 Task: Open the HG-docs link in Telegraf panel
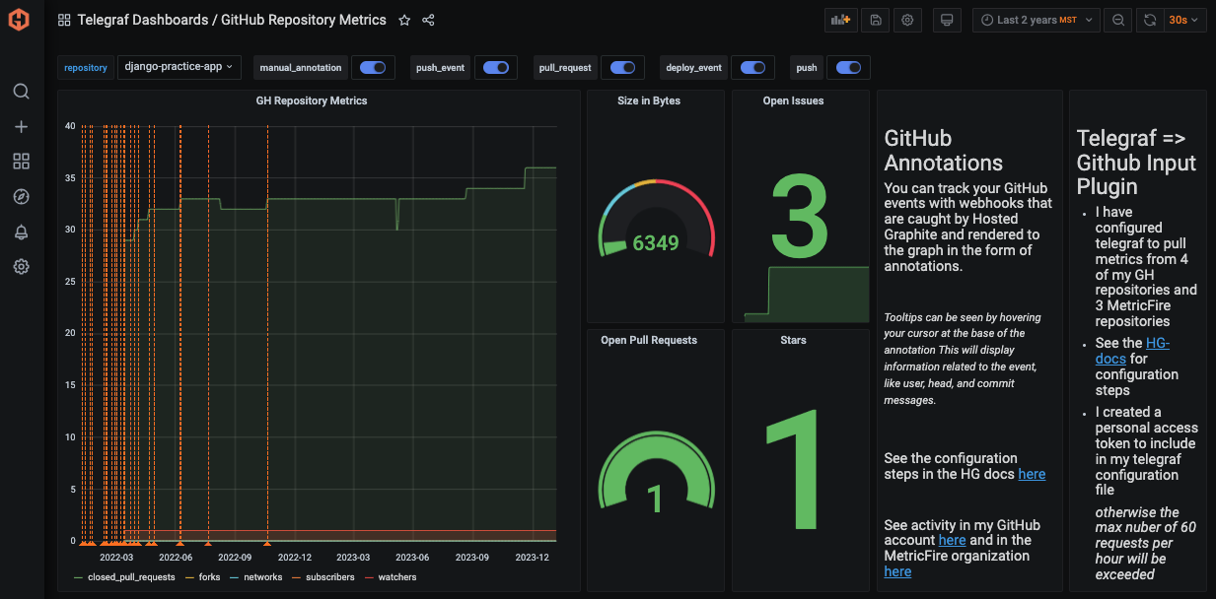click(x=1132, y=351)
